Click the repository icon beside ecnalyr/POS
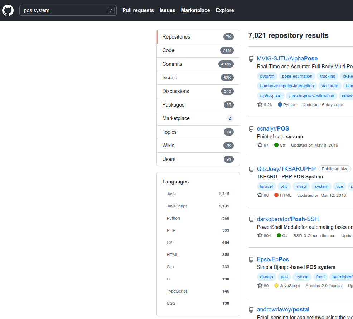The width and height of the screenshot is (353, 319). click(x=251, y=129)
